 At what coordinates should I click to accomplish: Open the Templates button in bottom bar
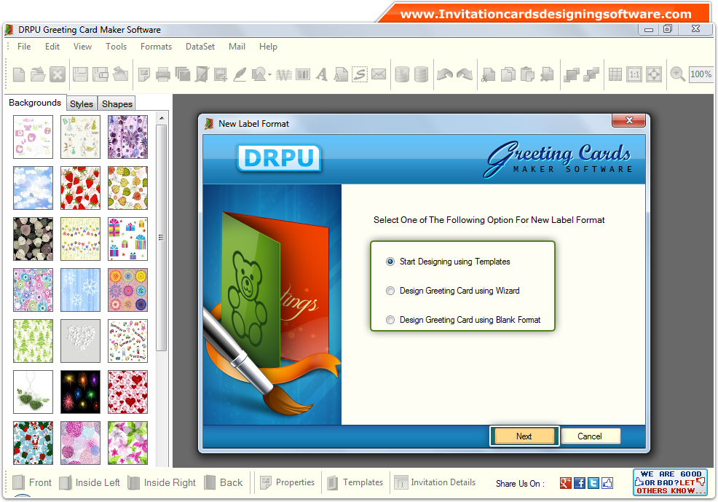[x=355, y=482]
